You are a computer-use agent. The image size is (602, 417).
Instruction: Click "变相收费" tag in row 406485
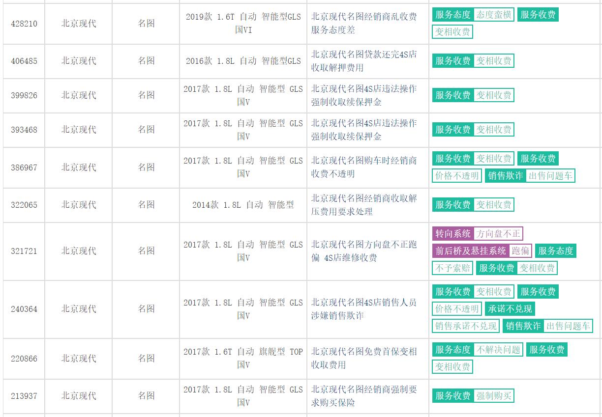click(x=494, y=61)
